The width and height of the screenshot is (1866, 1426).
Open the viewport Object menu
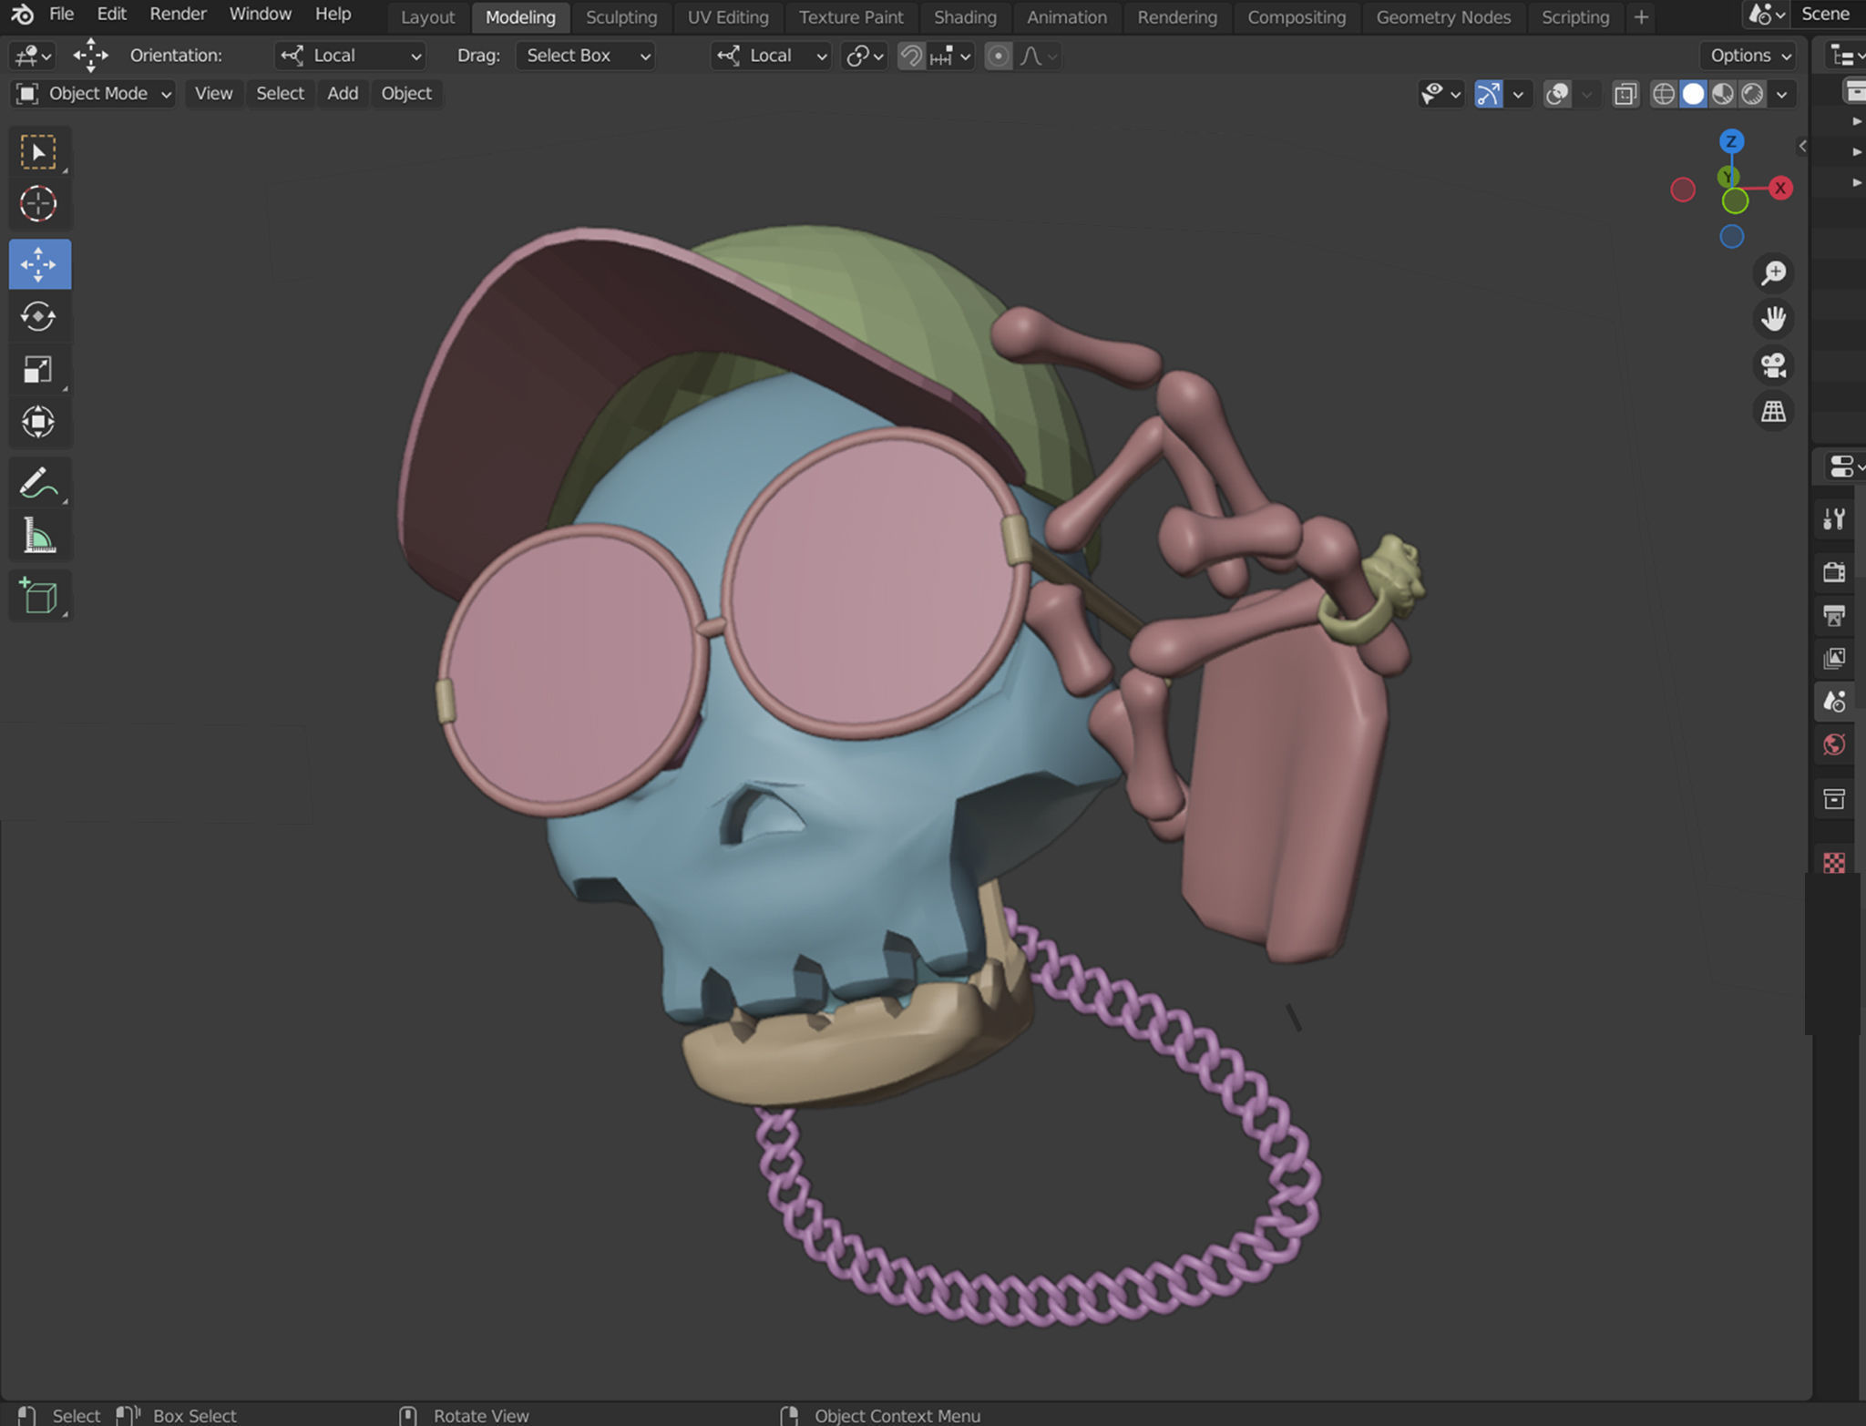[x=406, y=94]
